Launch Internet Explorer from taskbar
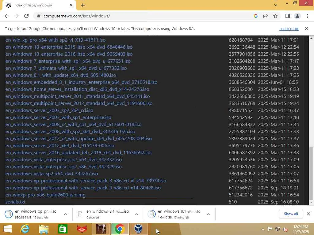This screenshot has height=235, width=314. pyautogui.click(x=25, y=229)
